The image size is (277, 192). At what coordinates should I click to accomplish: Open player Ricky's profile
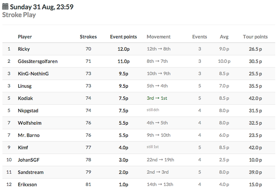[x=24, y=49]
